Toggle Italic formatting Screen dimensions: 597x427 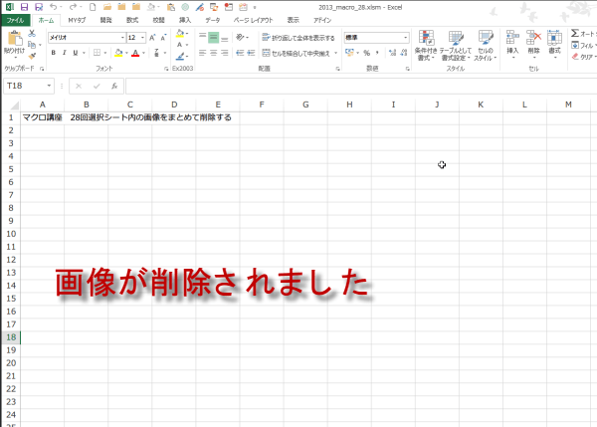pos(65,53)
